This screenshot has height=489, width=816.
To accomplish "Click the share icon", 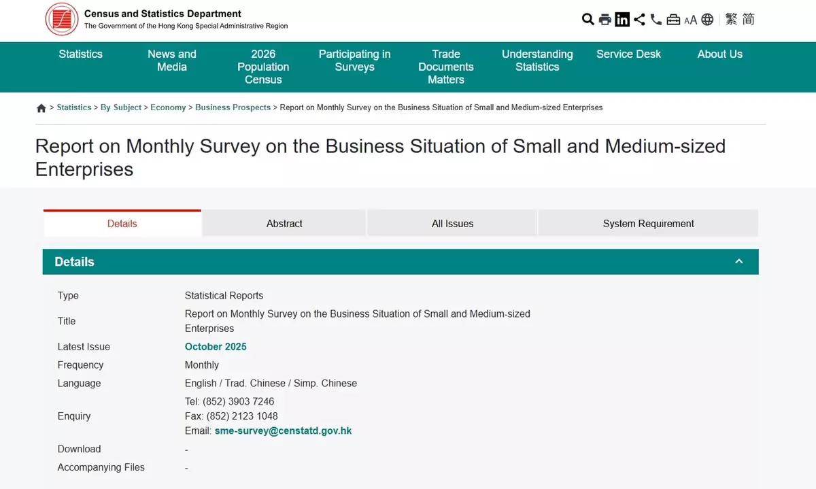I will [639, 19].
